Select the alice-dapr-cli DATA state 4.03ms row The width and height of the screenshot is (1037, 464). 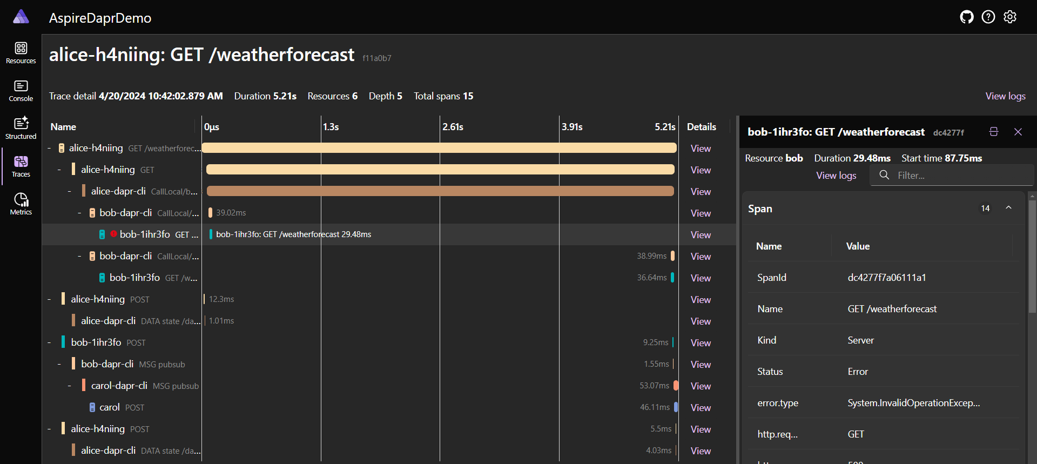[x=389, y=450]
